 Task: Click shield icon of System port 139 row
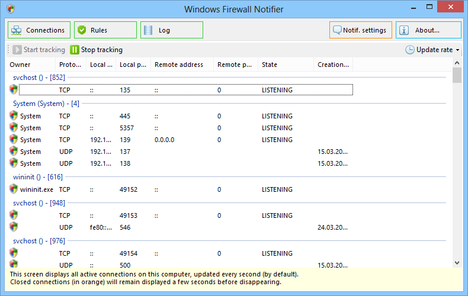coord(14,139)
